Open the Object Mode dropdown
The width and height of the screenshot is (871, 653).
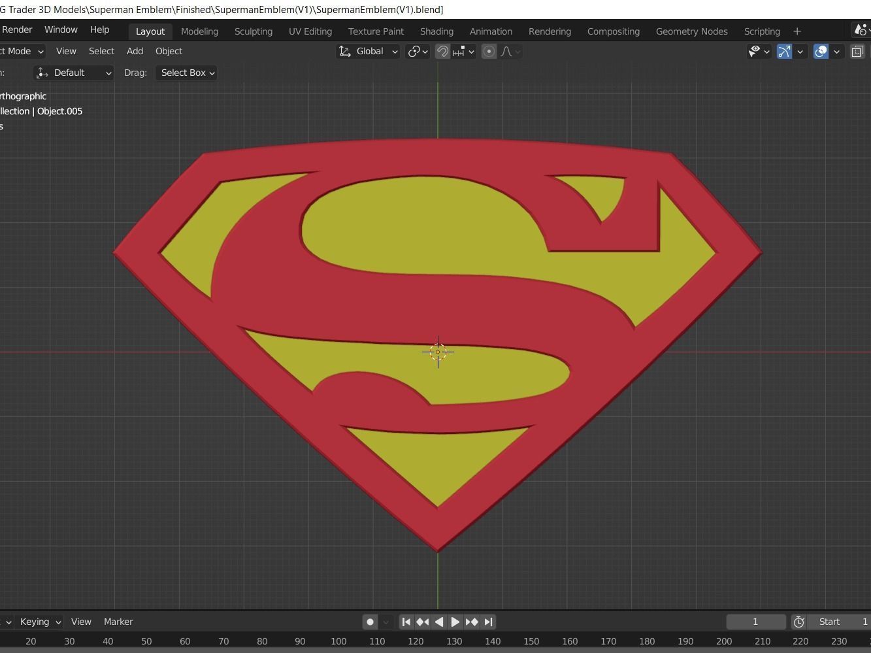[22, 51]
